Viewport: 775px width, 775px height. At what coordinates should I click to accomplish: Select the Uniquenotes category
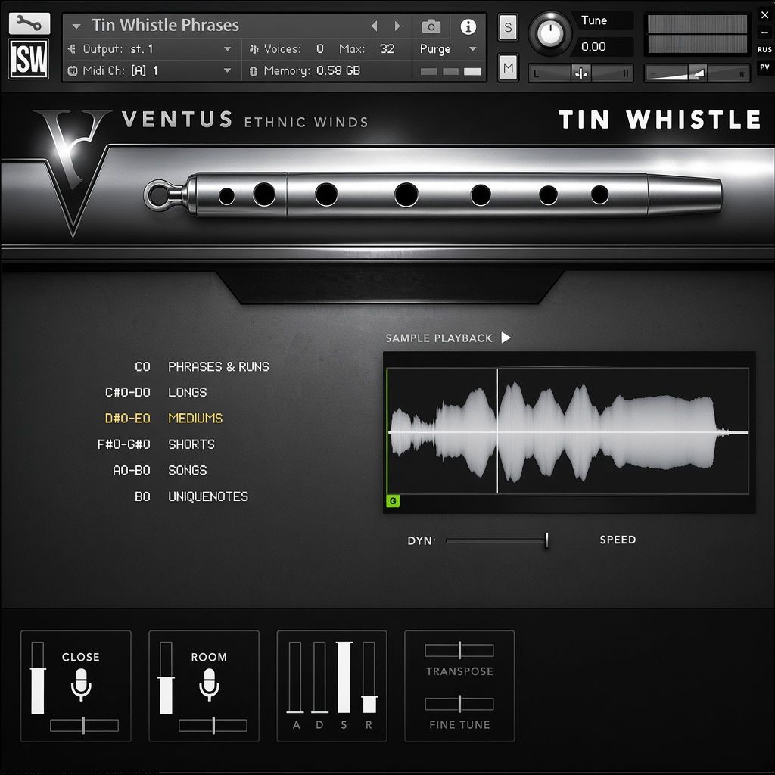pos(208,496)
